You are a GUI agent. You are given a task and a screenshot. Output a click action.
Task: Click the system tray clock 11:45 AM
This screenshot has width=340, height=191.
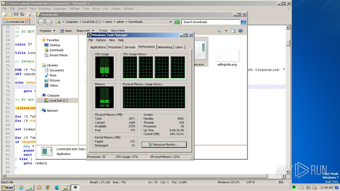pyautogui.click(x=326, y=188)
